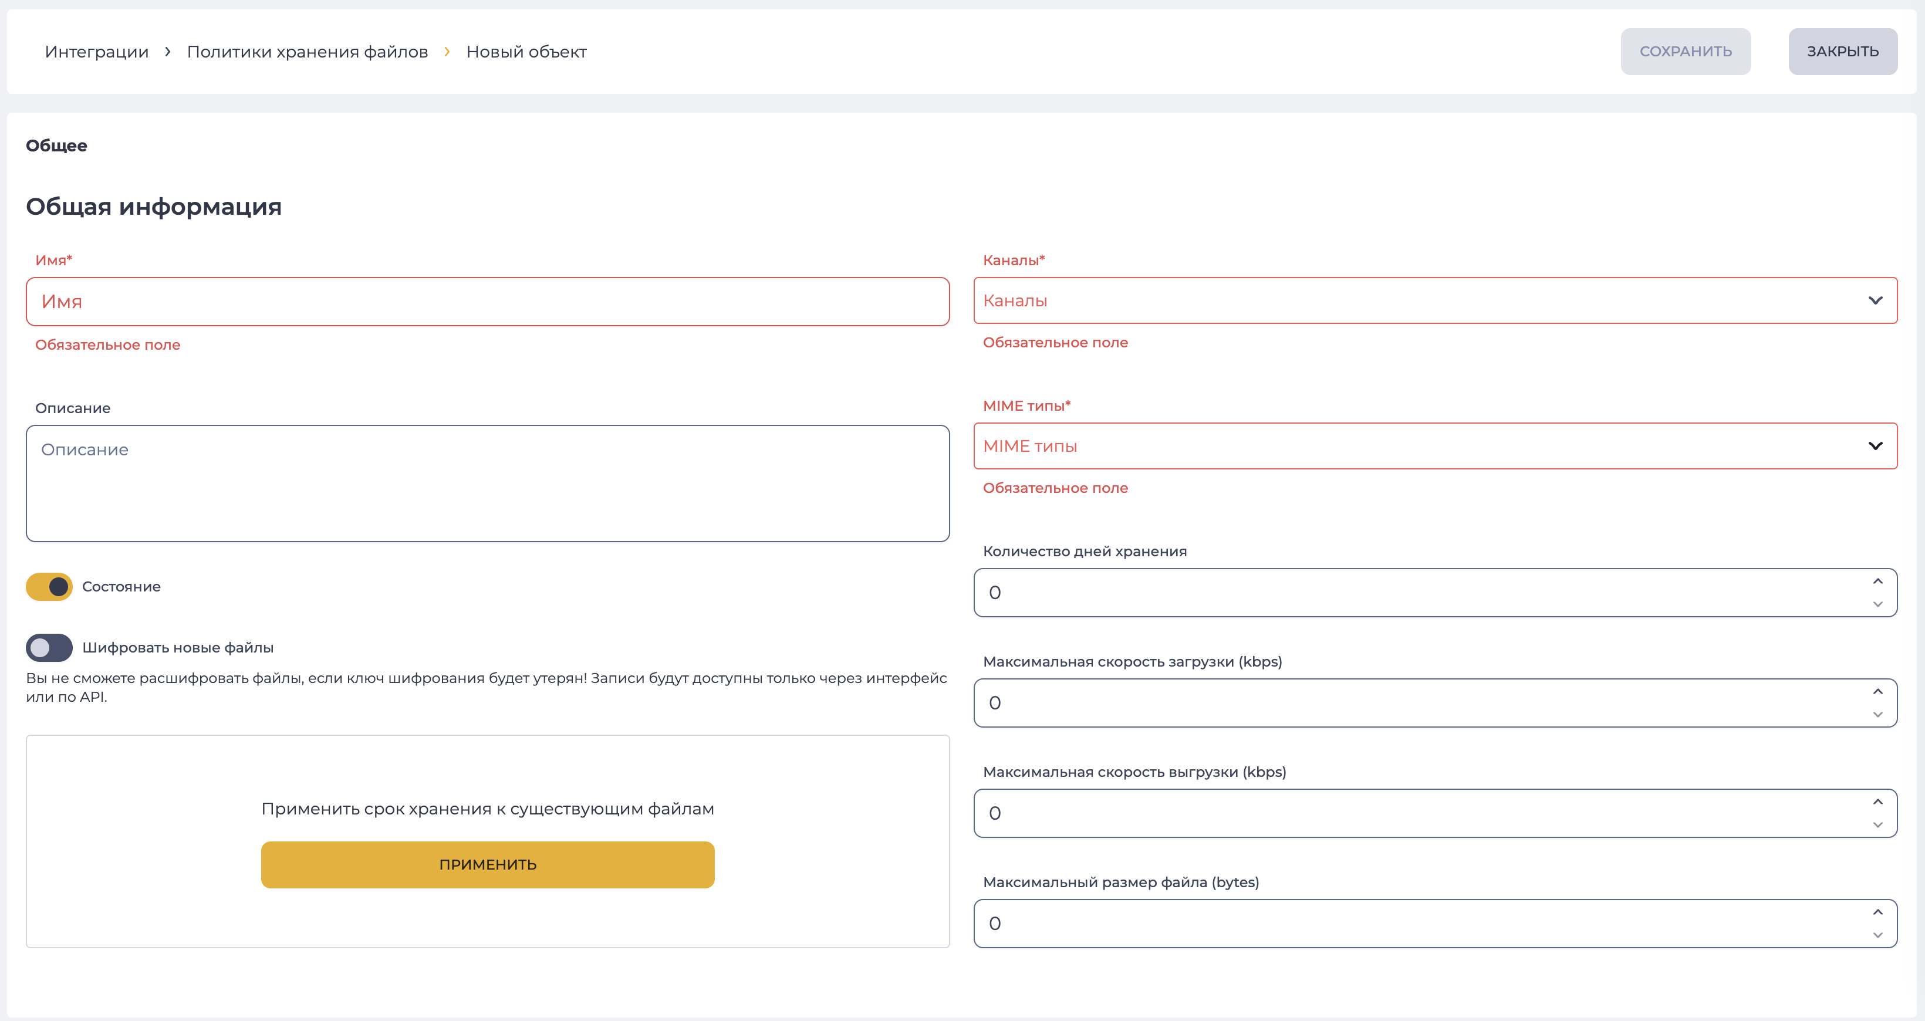The width and height of the screenshot is (1925, 1021).
Task: Click the Количество дней хранения label
Action: point(1085,552)
